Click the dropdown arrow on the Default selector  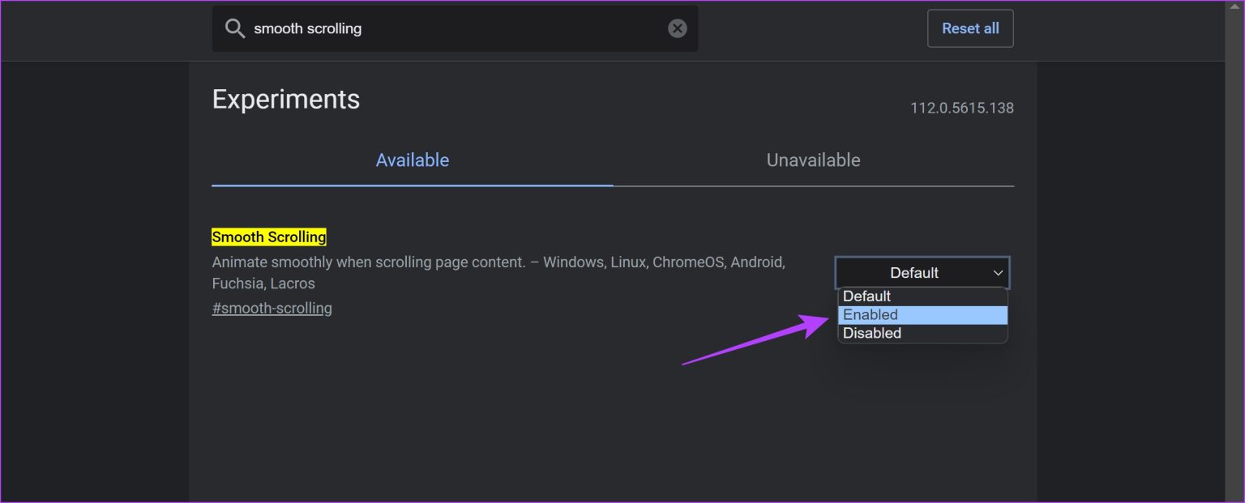click(x=999, y=272)
